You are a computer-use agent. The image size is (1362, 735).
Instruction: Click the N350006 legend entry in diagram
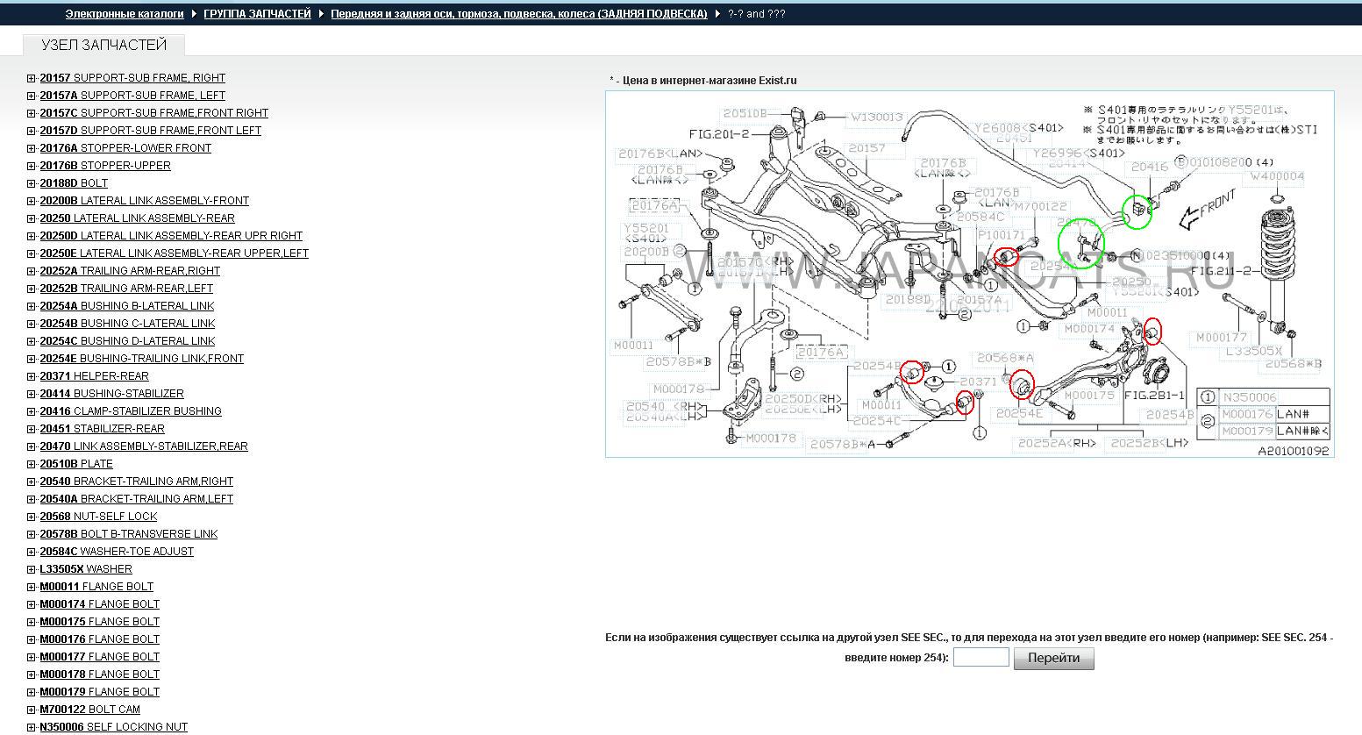(x=1249, y=397)
